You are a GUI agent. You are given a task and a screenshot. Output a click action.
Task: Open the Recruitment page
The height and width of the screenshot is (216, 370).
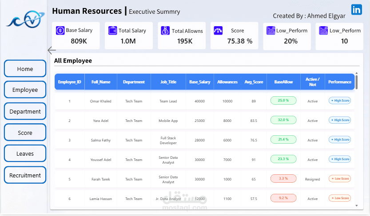(x=25, y=175)
